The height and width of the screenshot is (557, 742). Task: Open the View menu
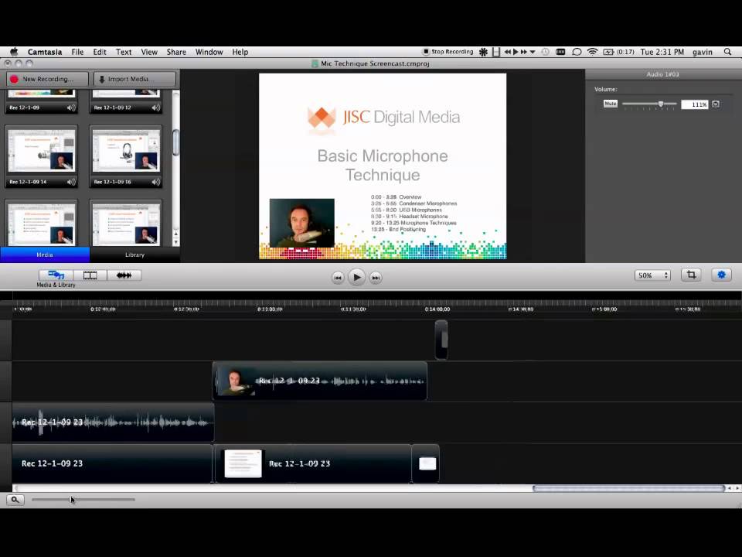pos(149,52)
